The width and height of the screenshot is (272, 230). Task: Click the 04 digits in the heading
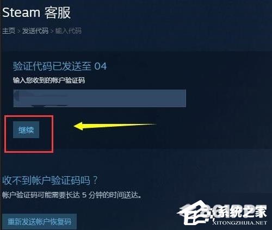[101, 66]
